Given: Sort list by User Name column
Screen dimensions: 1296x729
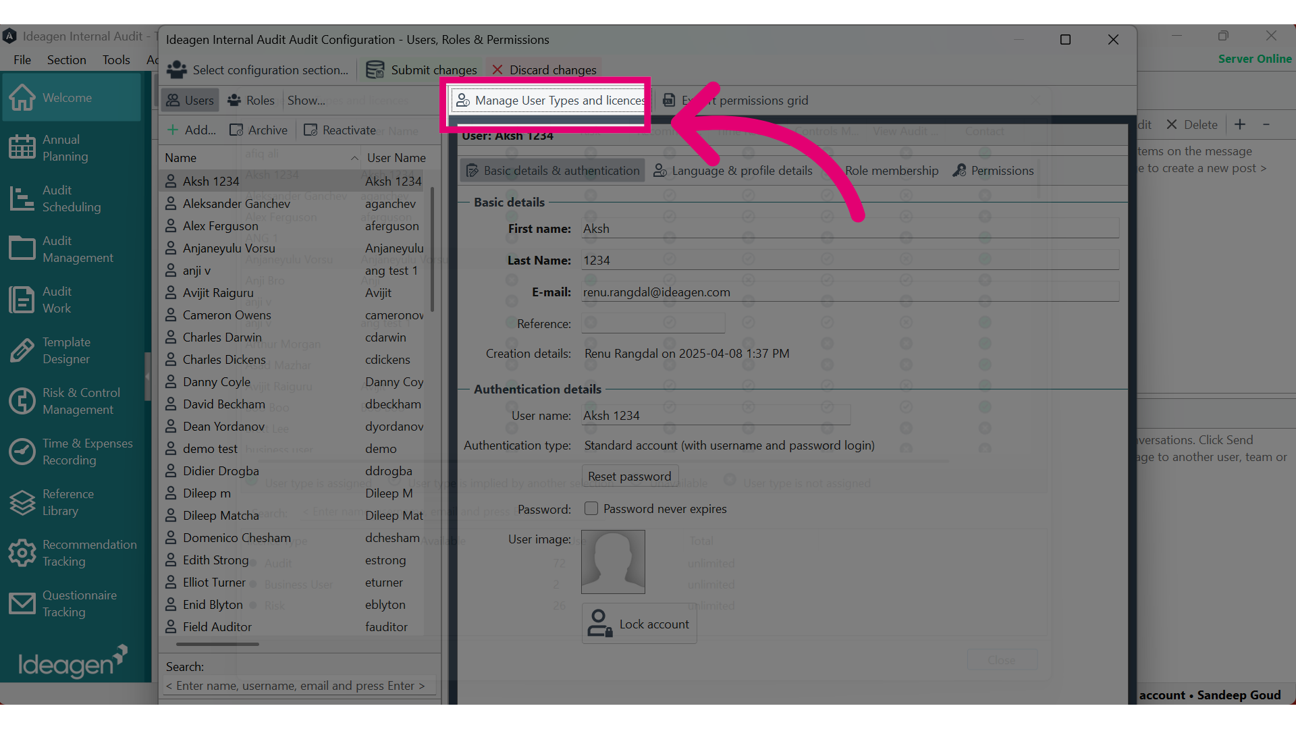Looking at the screenshot, I should pyautogui.click(x=396, y=157).
